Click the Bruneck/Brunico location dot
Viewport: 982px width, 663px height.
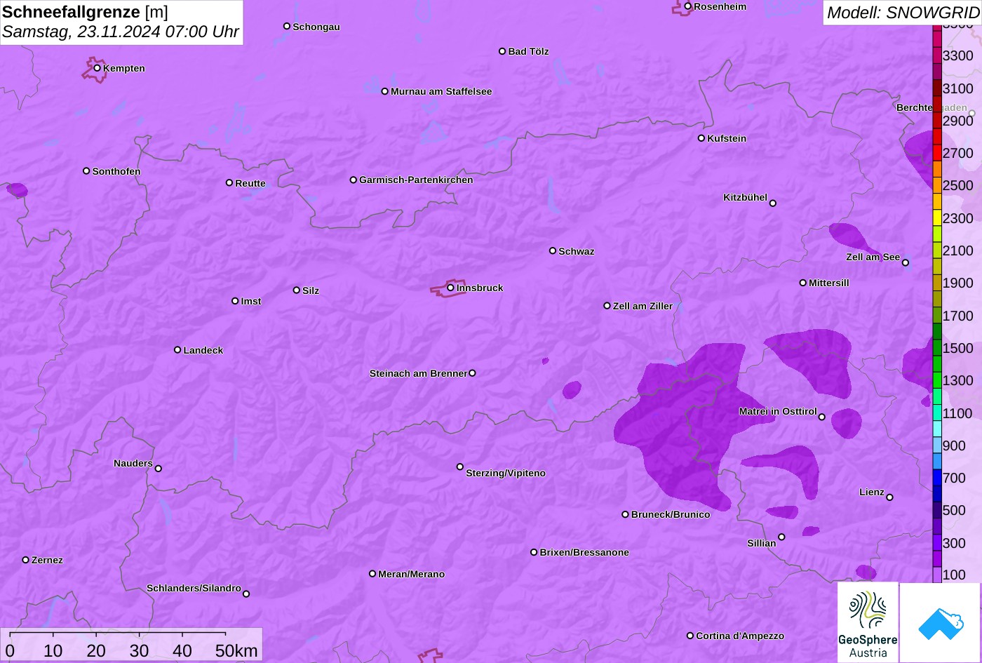[x=626, y=514]
